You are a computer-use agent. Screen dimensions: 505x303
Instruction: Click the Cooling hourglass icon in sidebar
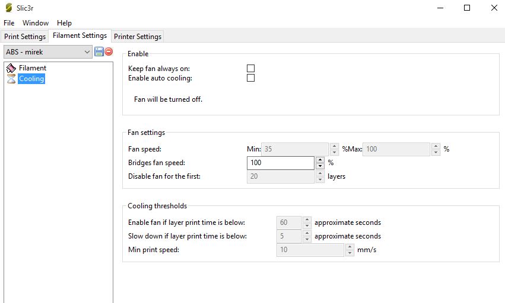pos(11,79)
